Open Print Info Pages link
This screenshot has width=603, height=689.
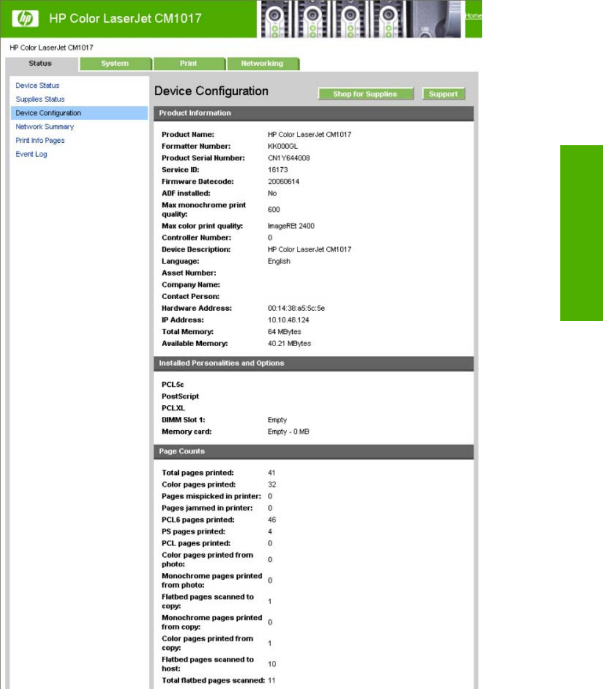pos(40,140)
